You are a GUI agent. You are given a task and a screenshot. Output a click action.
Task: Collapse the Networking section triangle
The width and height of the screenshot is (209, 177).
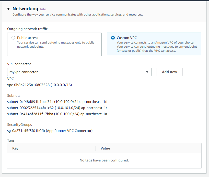click(8, 8)
